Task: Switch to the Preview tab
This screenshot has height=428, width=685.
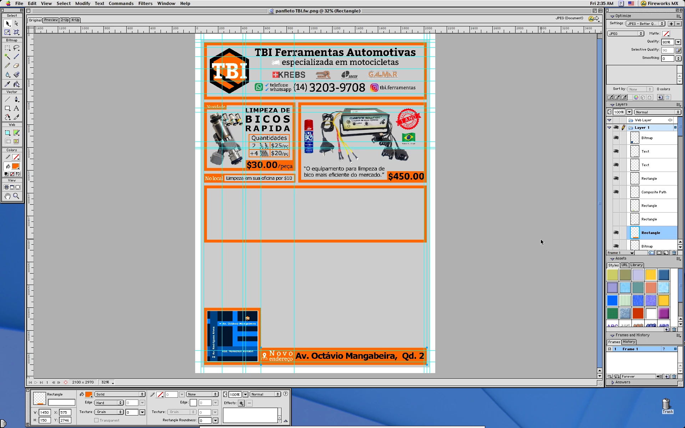Action: 51,20
